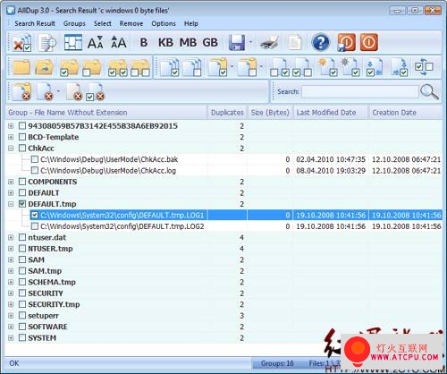This screenshot has width=447, height=374.
Task: Expand the COMPONENTS group
Action: click(x=11, y=182)
